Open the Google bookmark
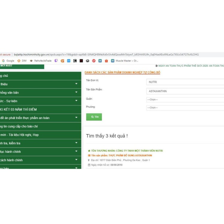 coord(8,61)
